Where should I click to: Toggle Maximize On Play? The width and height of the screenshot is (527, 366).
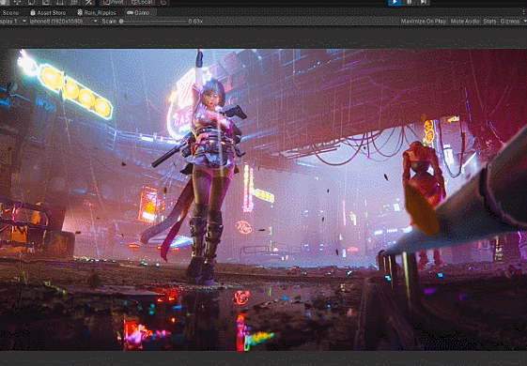(424, 22)
